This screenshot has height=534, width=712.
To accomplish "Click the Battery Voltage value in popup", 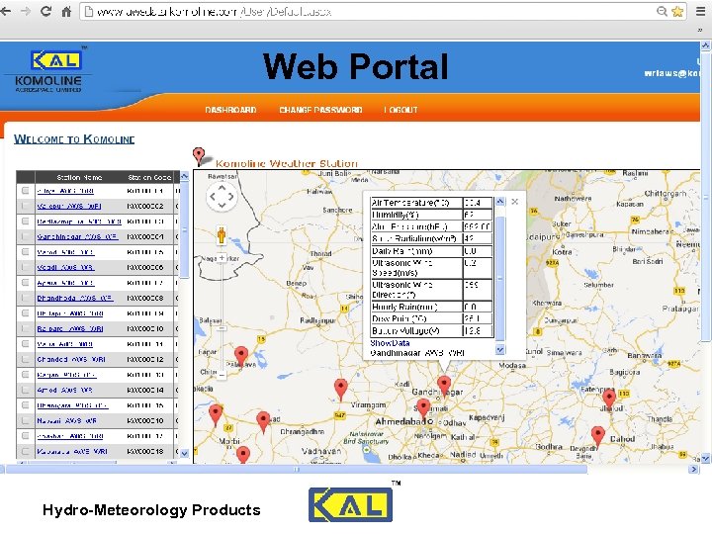I will (x=477, y=330).
